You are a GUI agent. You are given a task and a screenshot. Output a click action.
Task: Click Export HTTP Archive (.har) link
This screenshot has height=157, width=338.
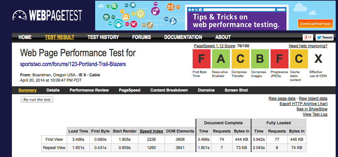(303, 104)
